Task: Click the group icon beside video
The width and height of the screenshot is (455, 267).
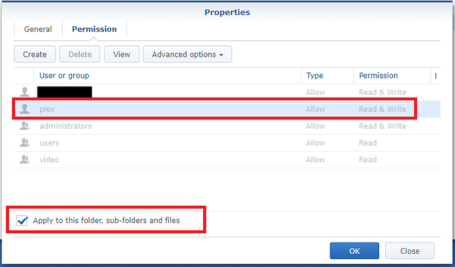Action: [25, 160]
